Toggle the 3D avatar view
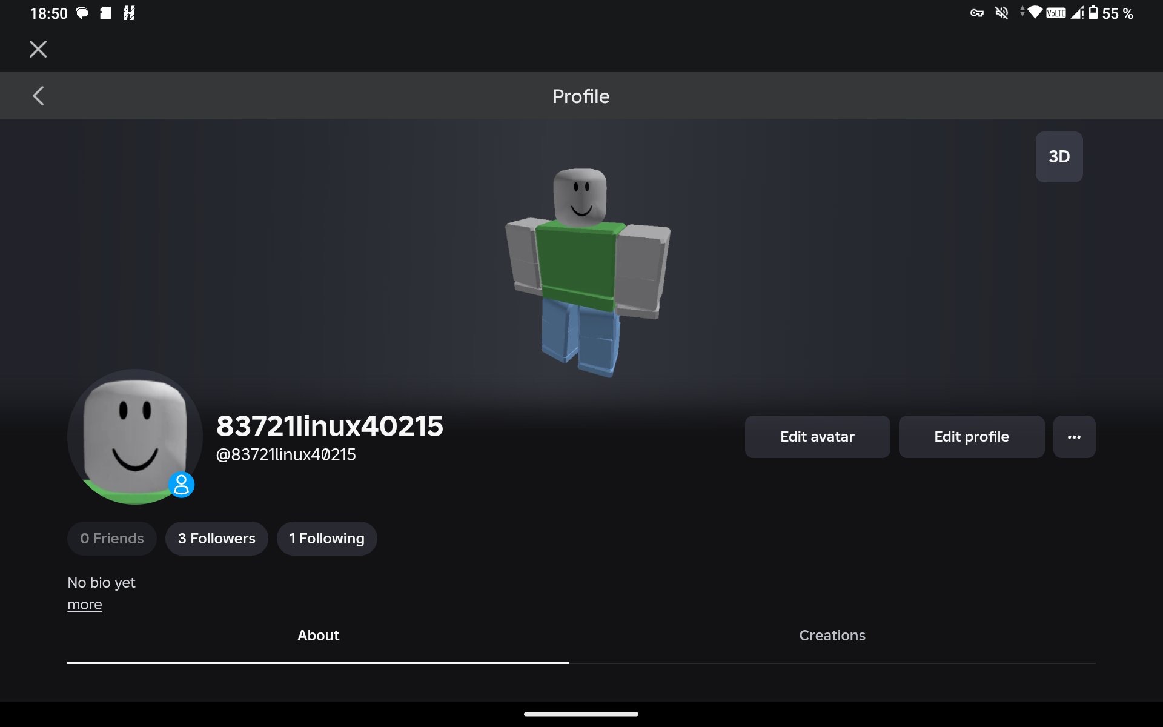The height and width of the screenshot is (727, 1163). tap(1059, 157)
